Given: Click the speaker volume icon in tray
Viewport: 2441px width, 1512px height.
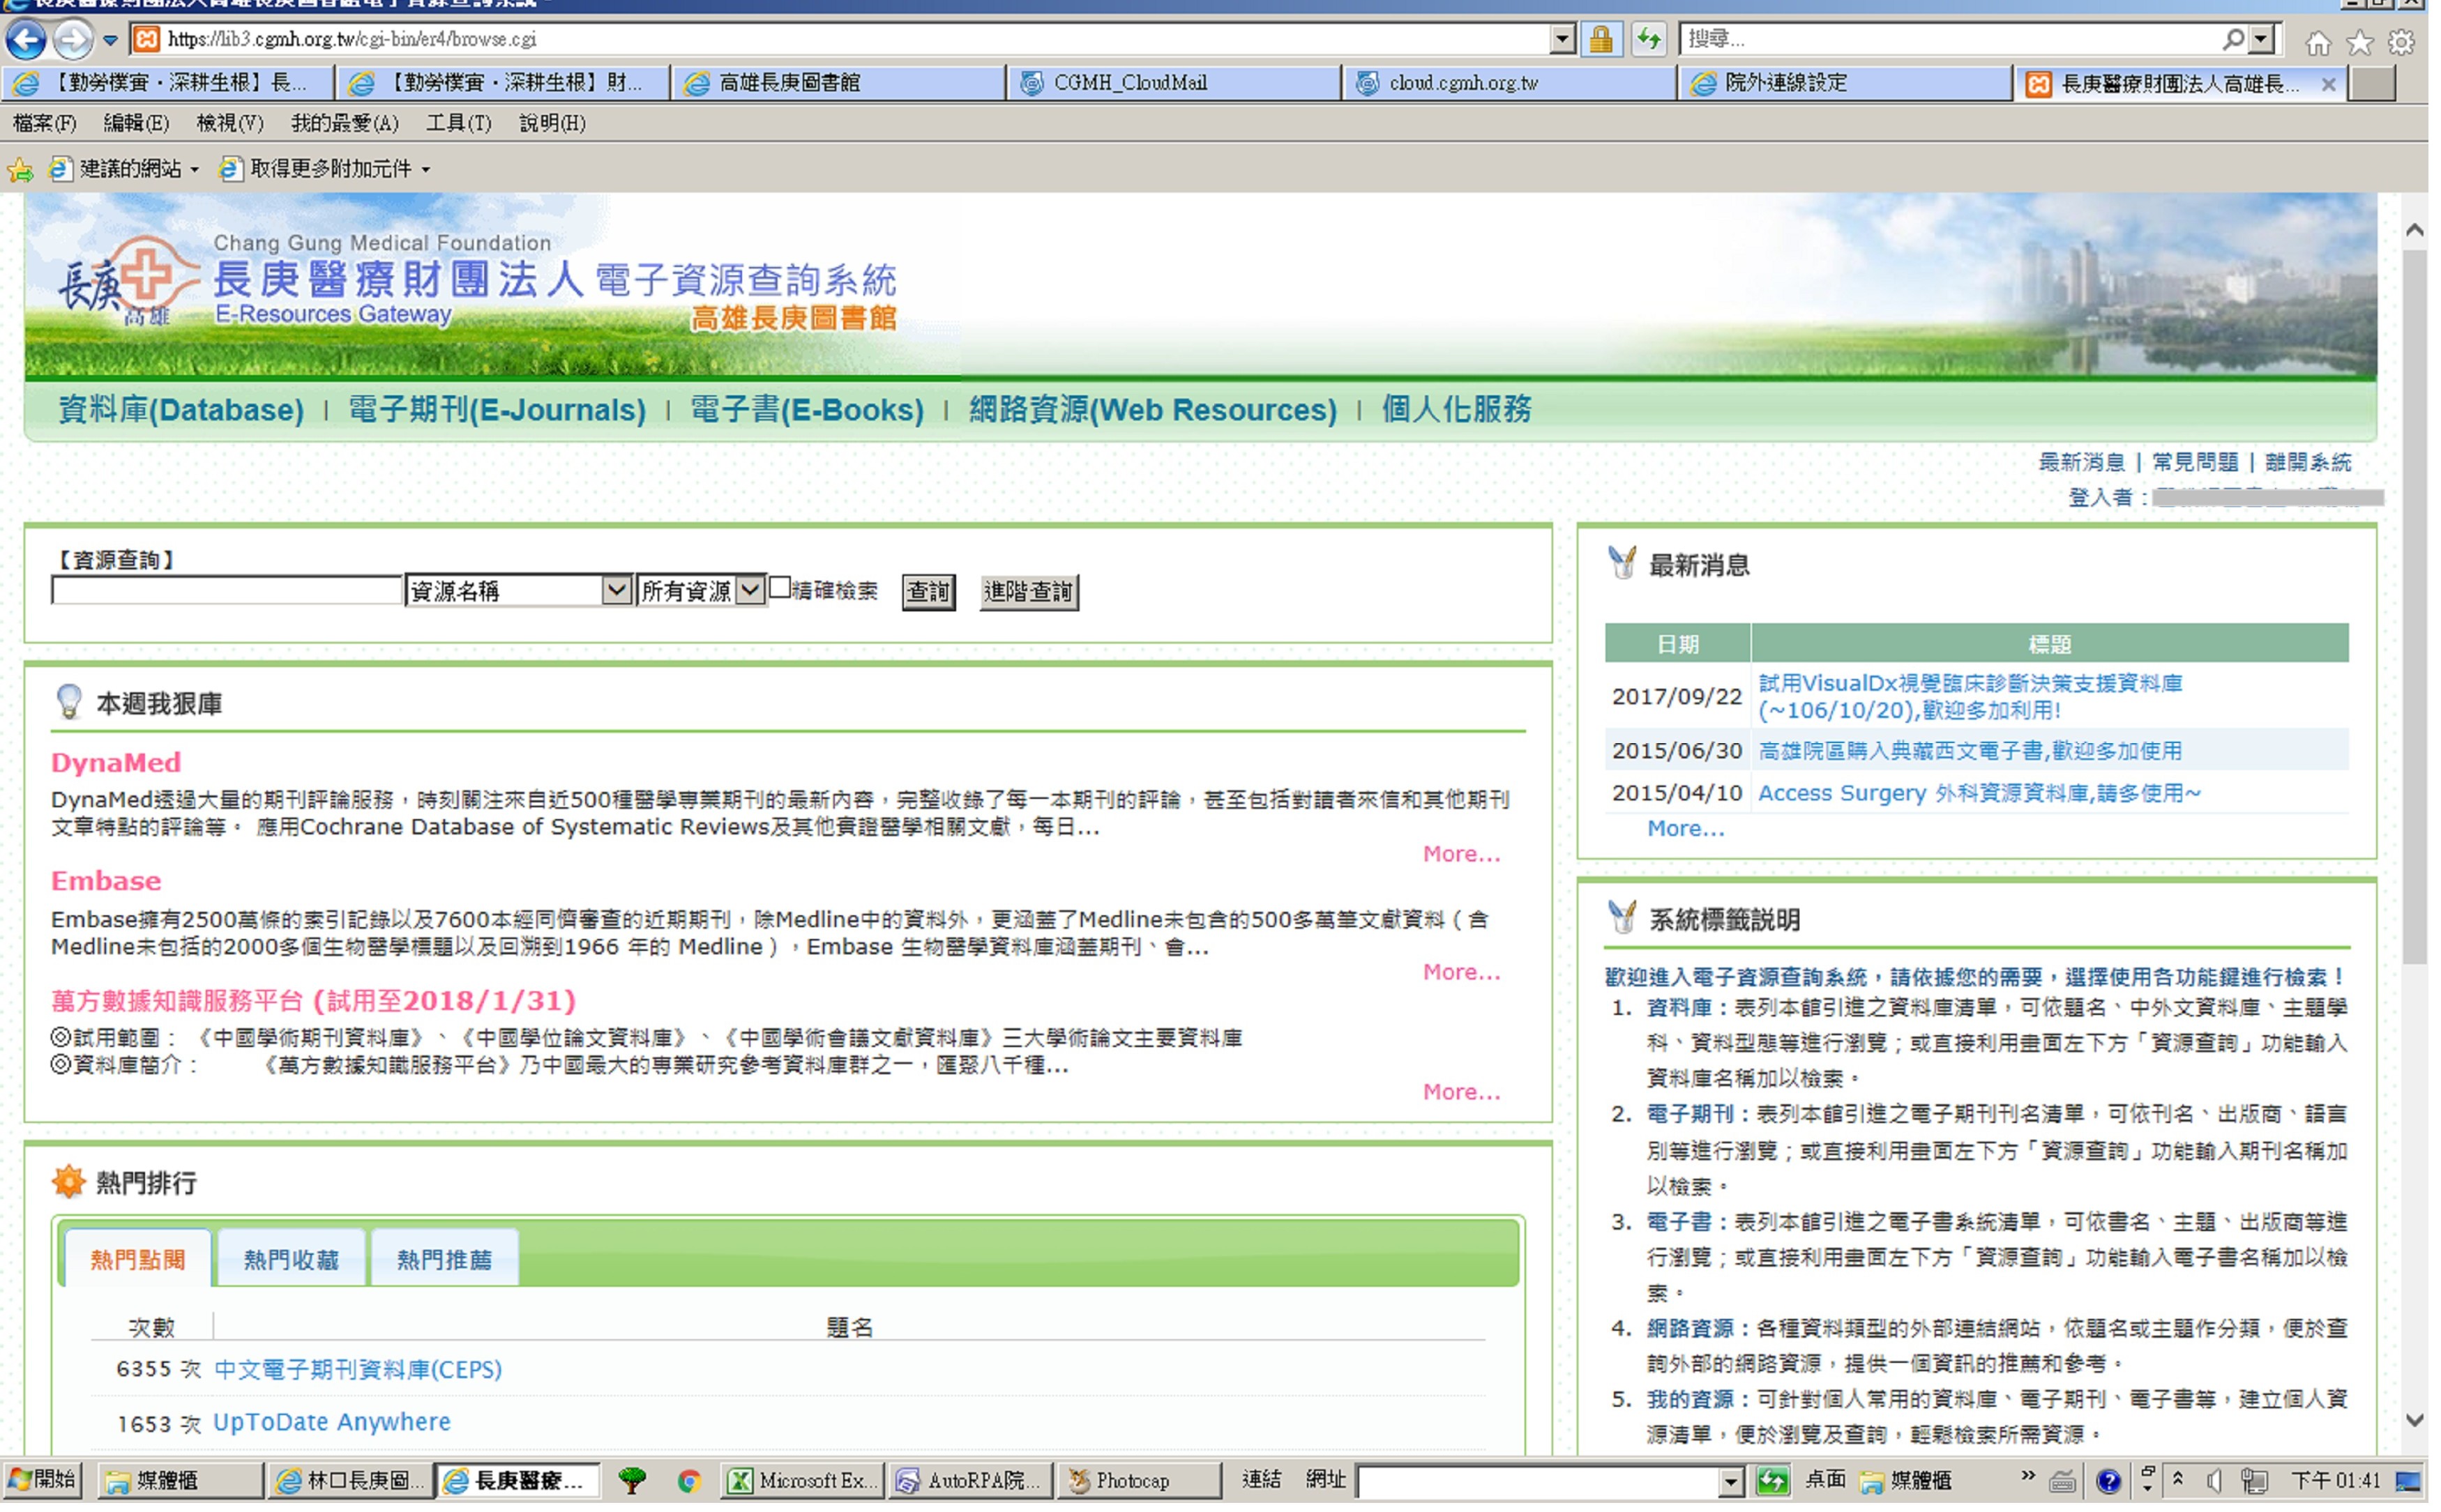Looking at the screenshot, I should 2215,1483.
